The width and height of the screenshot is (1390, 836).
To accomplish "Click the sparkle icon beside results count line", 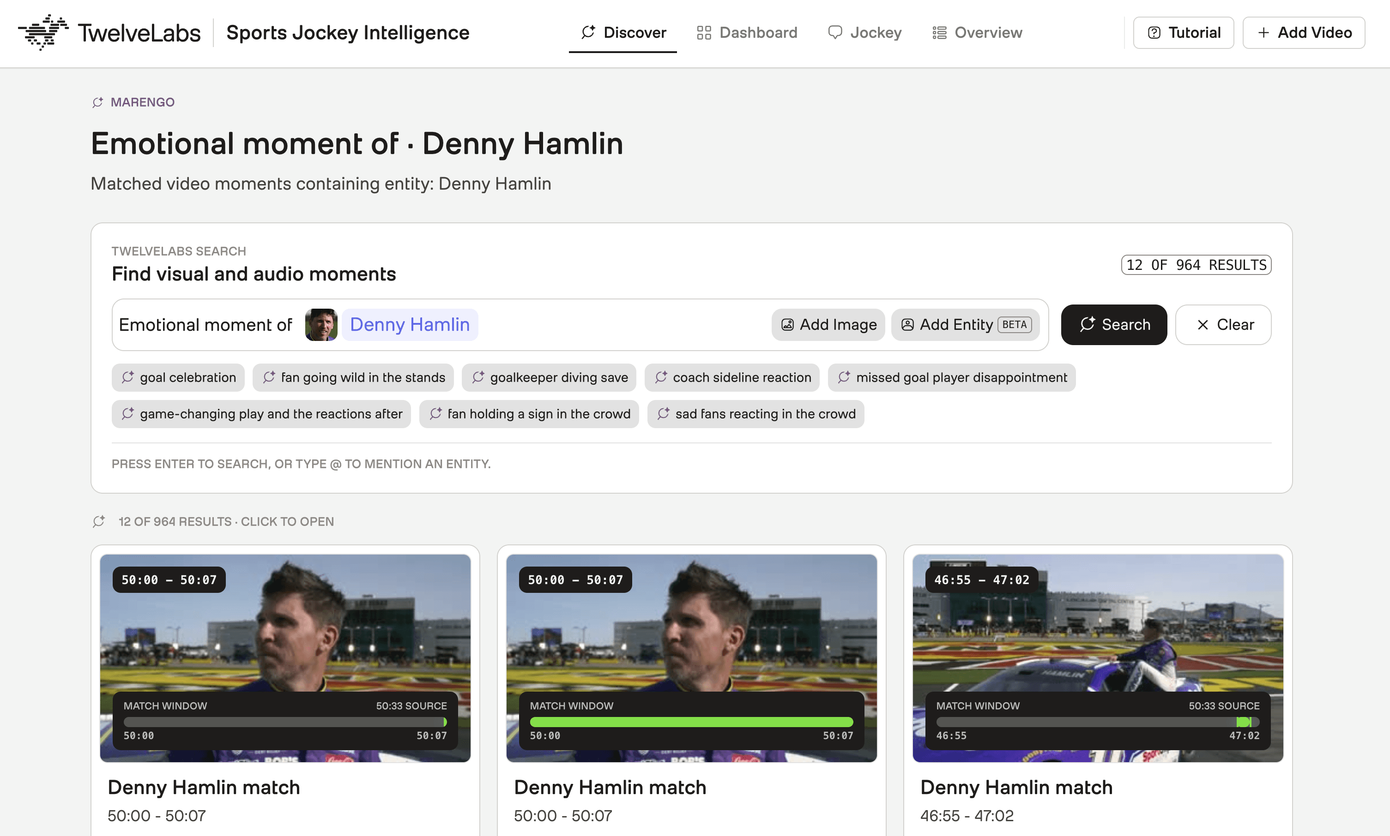I will click(x=99, y=522).
